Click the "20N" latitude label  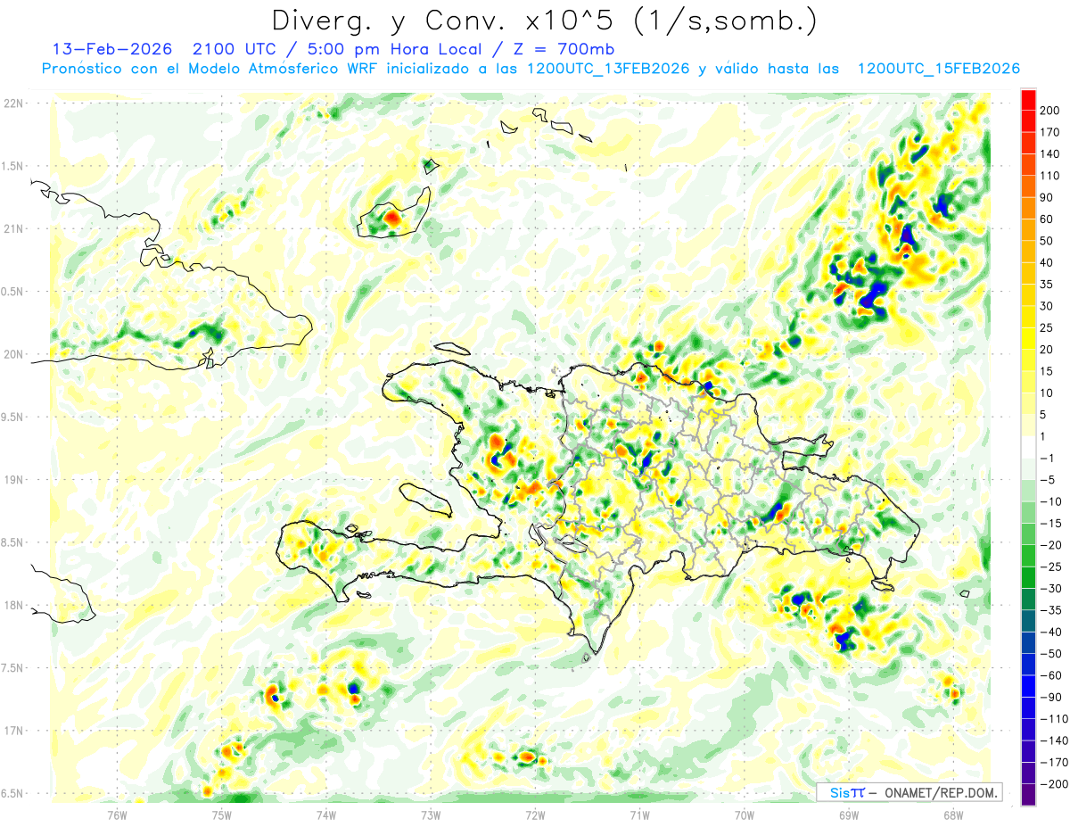point(13,354)
